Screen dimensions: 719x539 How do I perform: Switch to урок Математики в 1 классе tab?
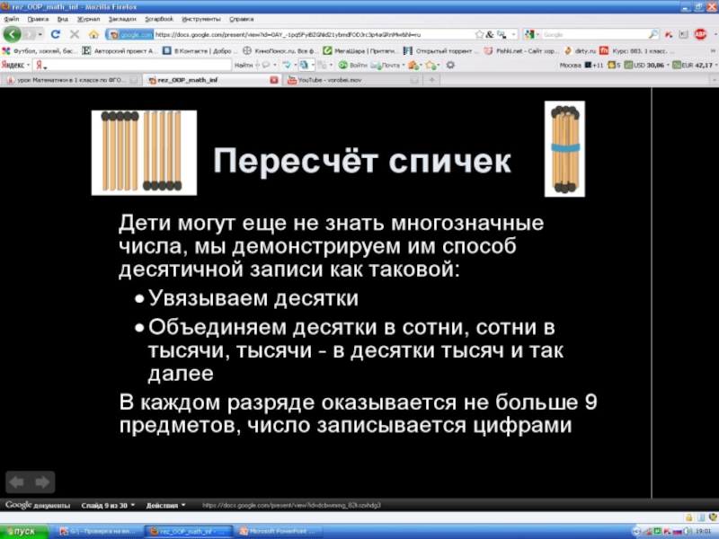point(72,80)
